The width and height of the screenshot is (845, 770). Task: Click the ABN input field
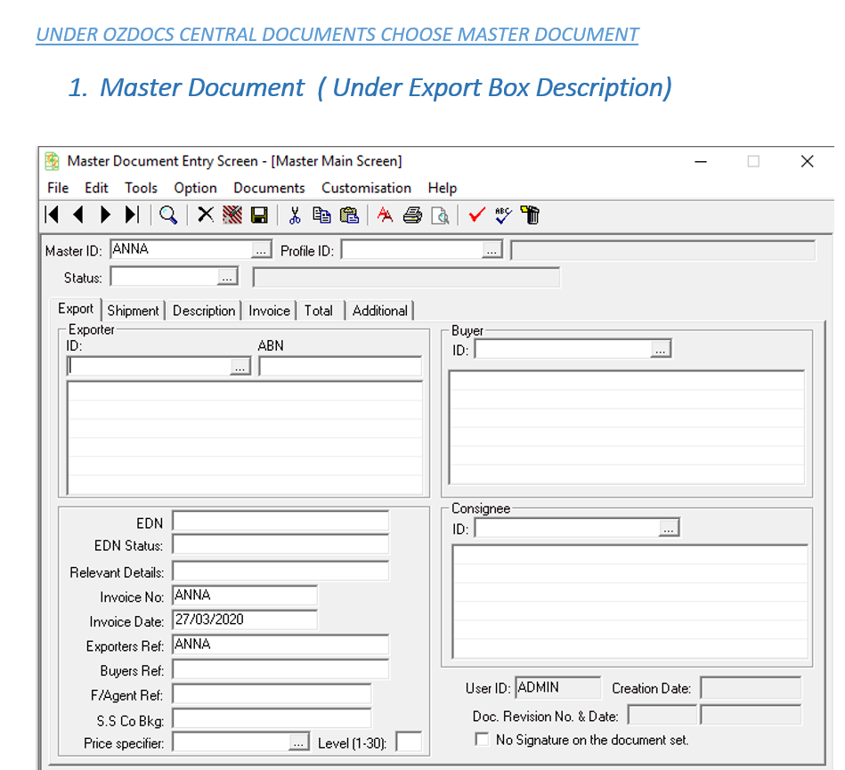point(340,367)
